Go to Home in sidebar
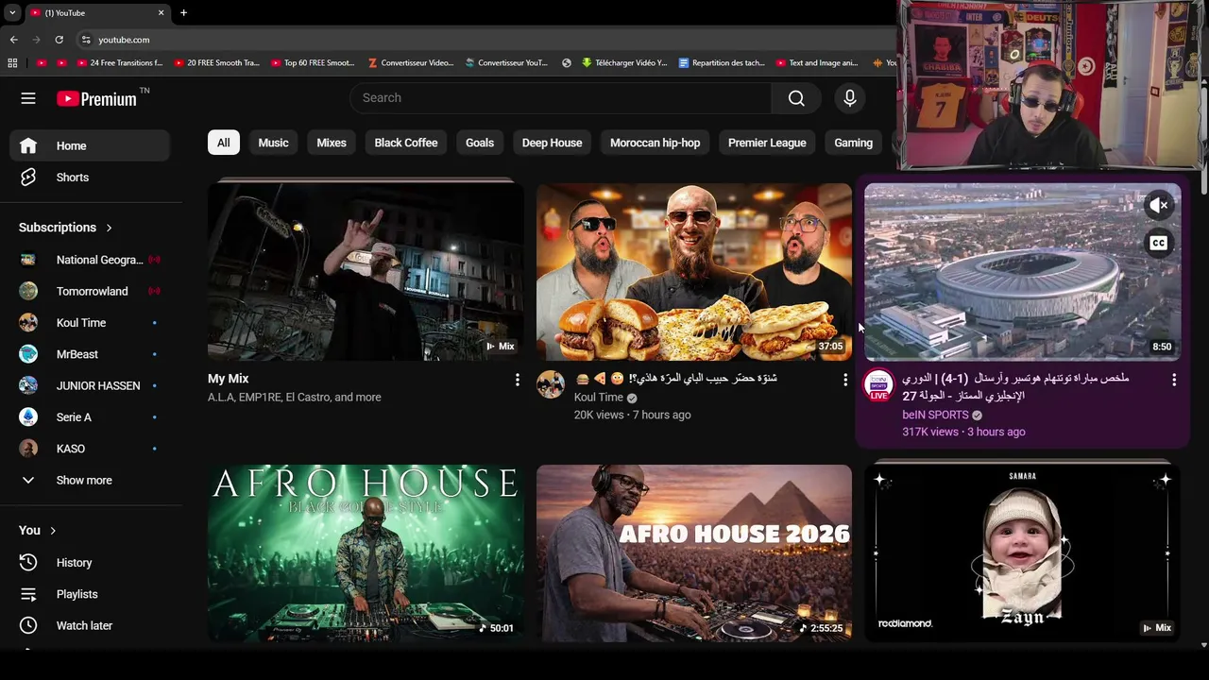This screenshot has width=1209, height=680. coord(90,145)
